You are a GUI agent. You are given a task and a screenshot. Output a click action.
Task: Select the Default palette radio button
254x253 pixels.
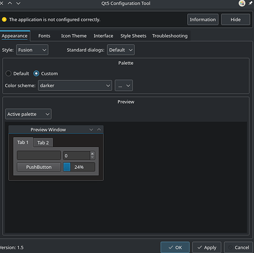click(8, 74)
